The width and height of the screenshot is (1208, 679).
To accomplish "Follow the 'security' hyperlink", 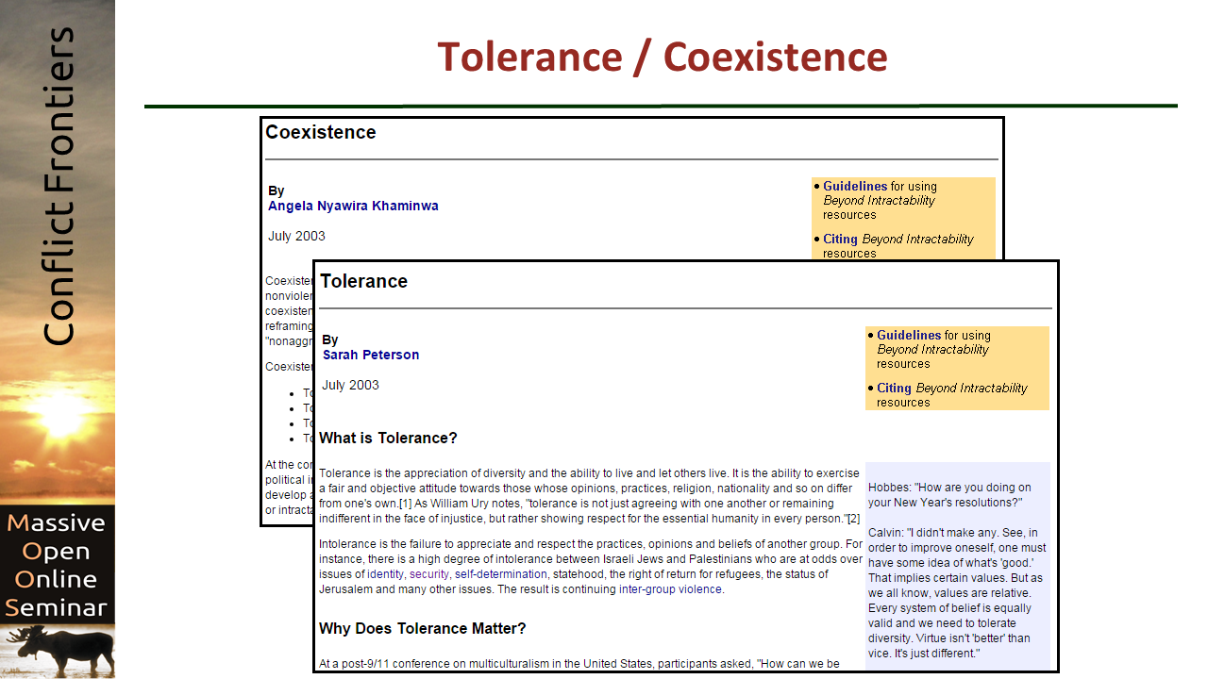I will (x=428, y=574).
